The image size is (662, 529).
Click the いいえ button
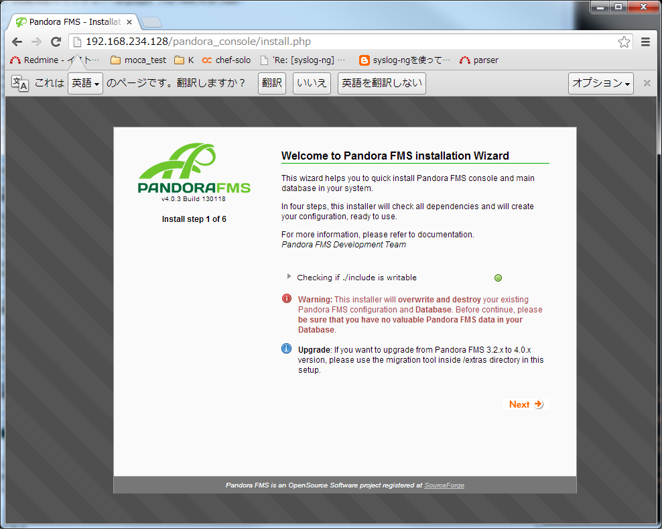pyautogui.click(x=312, y=83)
